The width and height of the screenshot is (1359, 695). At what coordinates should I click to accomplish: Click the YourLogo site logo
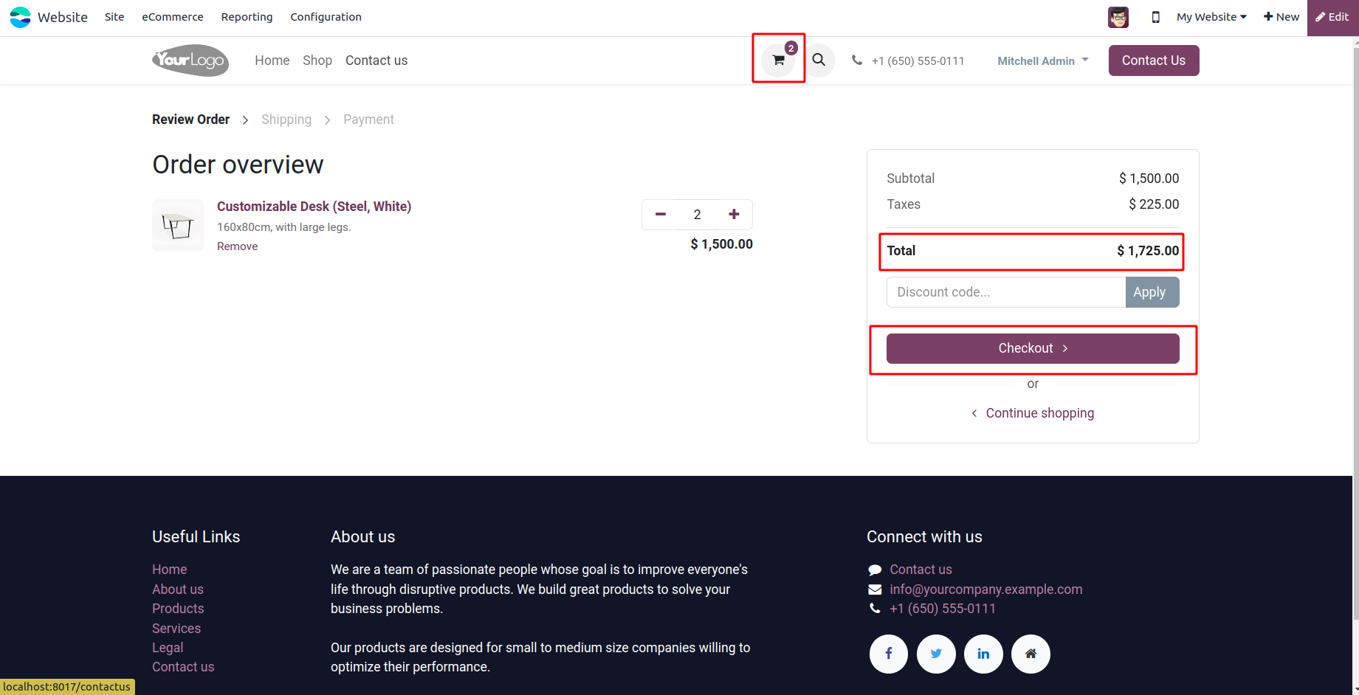pyautogui.click(x=190, y=60)
